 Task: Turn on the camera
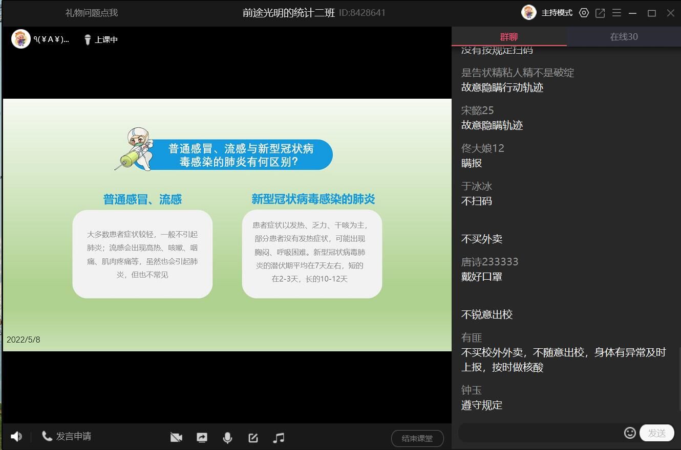click(x=176, y=438)
